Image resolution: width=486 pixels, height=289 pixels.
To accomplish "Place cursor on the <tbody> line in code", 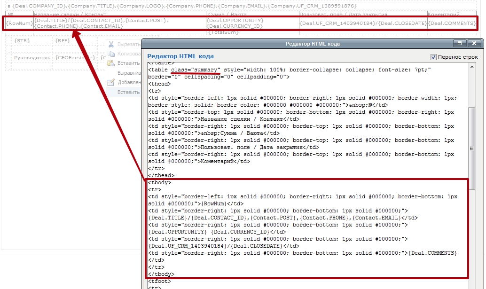I will (160, 182).
